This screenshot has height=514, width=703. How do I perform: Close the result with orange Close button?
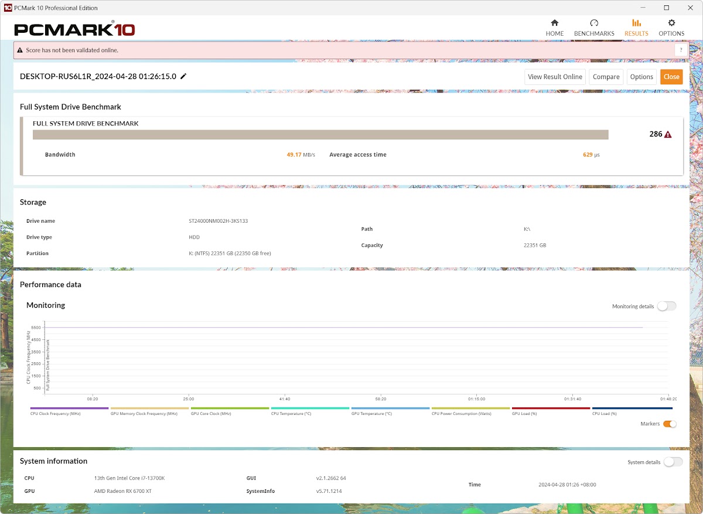pyautogui.click(x=671, y=77)
